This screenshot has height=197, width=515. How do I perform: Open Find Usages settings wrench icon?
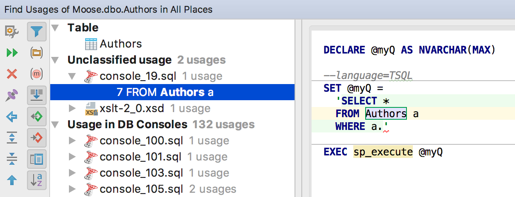(x=12, y=31)
